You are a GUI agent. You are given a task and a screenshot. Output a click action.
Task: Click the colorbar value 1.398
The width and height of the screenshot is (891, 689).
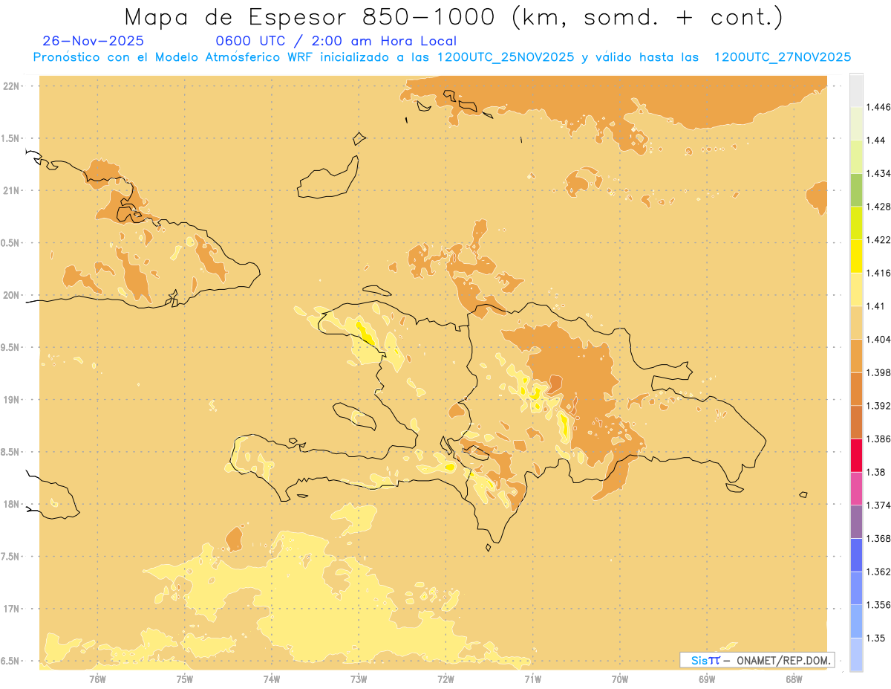click(879, 372)
